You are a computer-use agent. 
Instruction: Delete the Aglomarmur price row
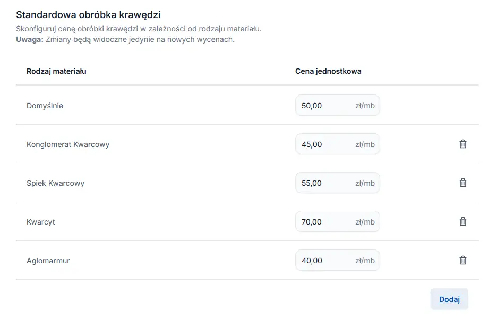463,260
